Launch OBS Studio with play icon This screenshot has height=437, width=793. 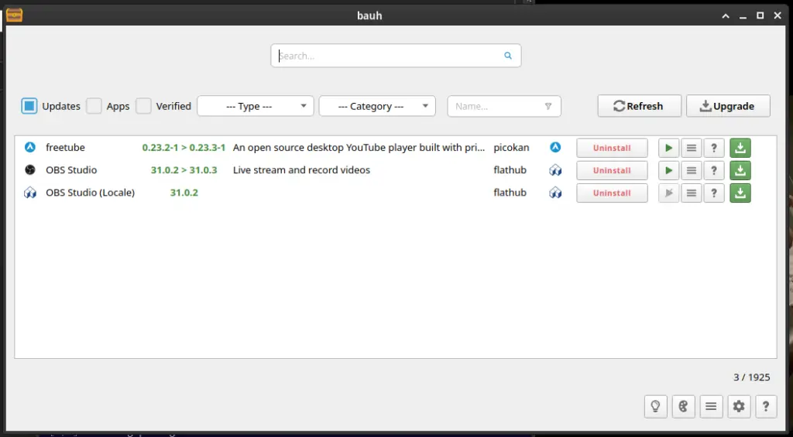(668, 170)
